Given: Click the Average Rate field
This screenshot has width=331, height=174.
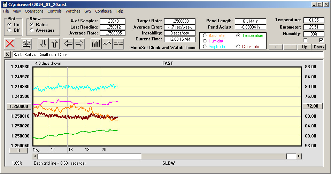Looking at the screenshot, I should click(113, 33).
